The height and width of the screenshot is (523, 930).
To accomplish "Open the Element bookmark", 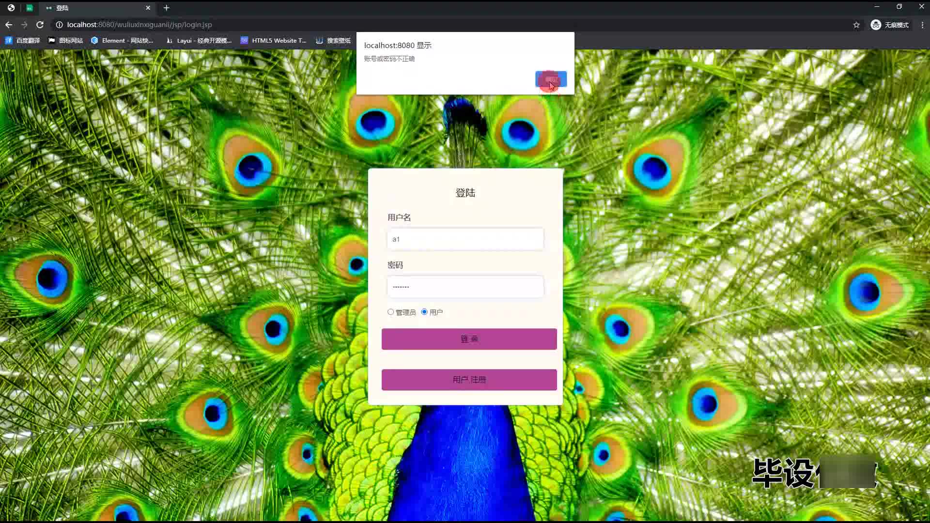I will pos(122,41).
